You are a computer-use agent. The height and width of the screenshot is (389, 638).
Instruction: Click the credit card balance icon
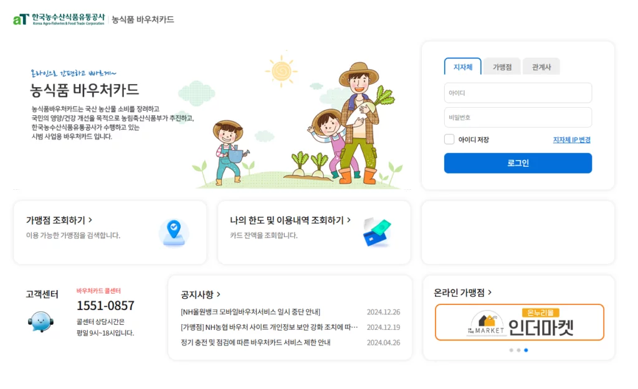click(377, 233)
